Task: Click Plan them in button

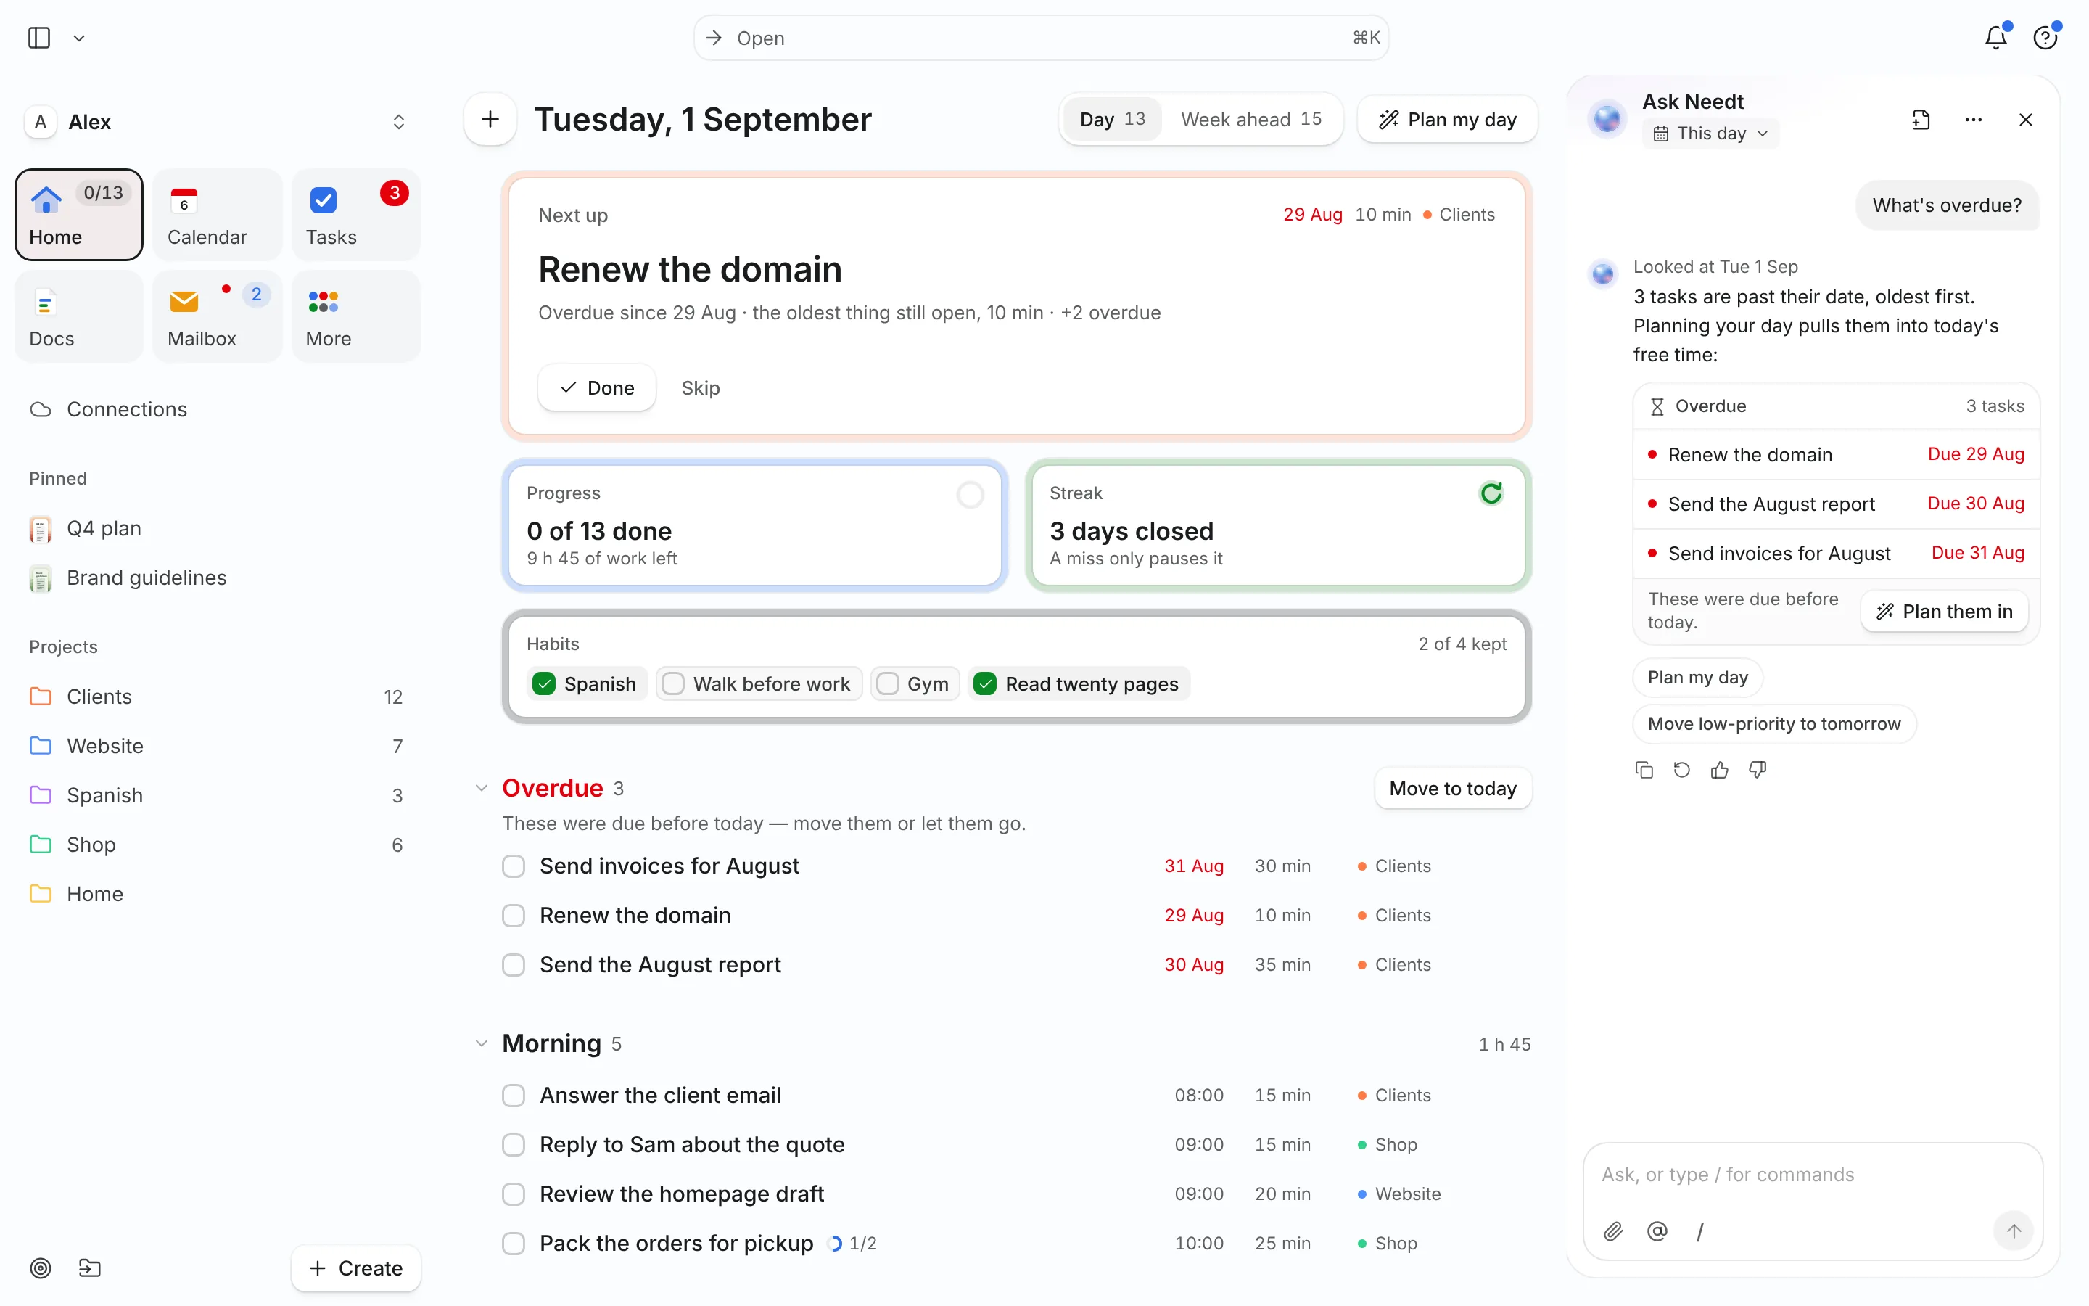Action: coord(1944,612)
